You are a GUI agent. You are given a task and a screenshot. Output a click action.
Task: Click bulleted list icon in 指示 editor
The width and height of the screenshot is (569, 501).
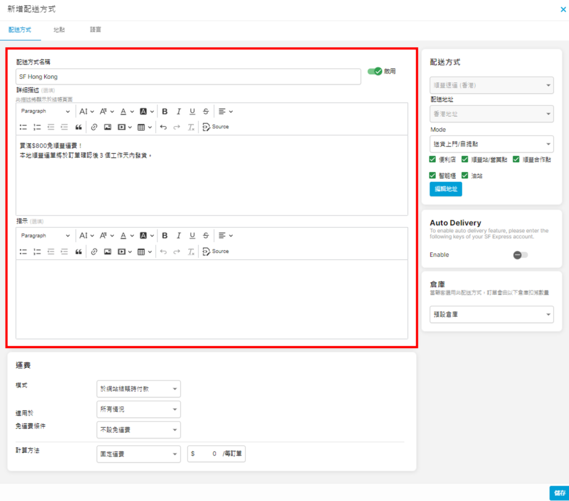(x=23, y=252)
